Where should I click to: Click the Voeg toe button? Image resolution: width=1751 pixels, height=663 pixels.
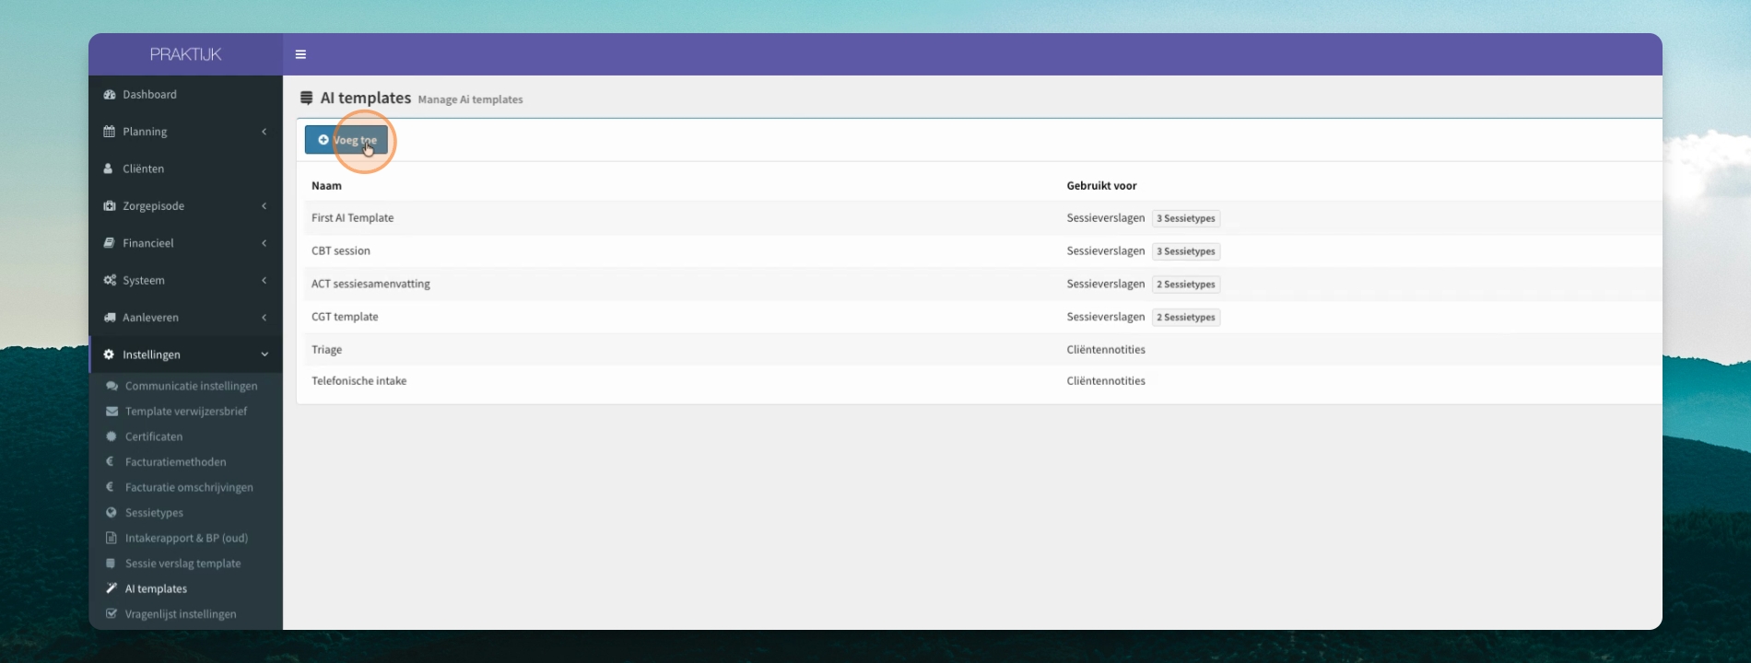pos(347,140)
